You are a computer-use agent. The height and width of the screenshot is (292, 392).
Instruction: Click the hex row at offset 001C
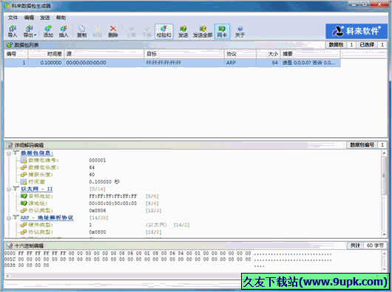coord(168,260)
